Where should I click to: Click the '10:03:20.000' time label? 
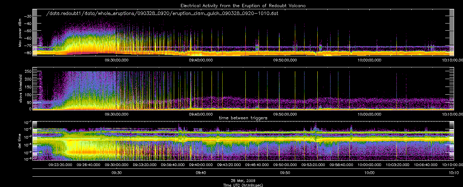(x=397, y=165)
